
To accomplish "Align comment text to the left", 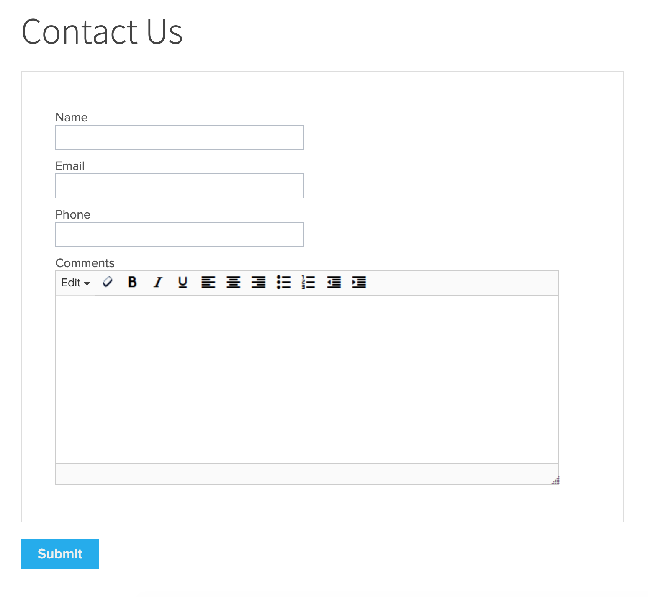I will coord(208,282).
